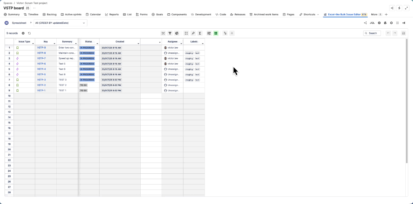The image size is (413, 204).
Task: Toggle the green grid view mode in the toolbar
Action: (216, 33)
